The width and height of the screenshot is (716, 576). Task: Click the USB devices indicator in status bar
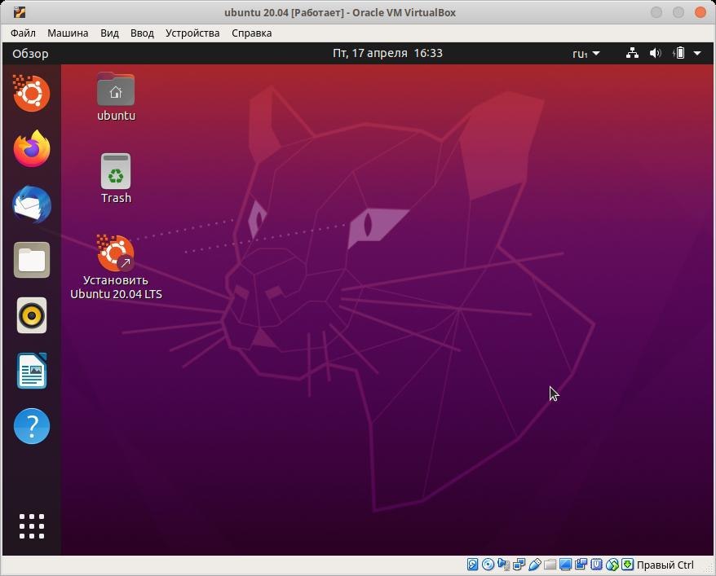(x=535, y=565)
